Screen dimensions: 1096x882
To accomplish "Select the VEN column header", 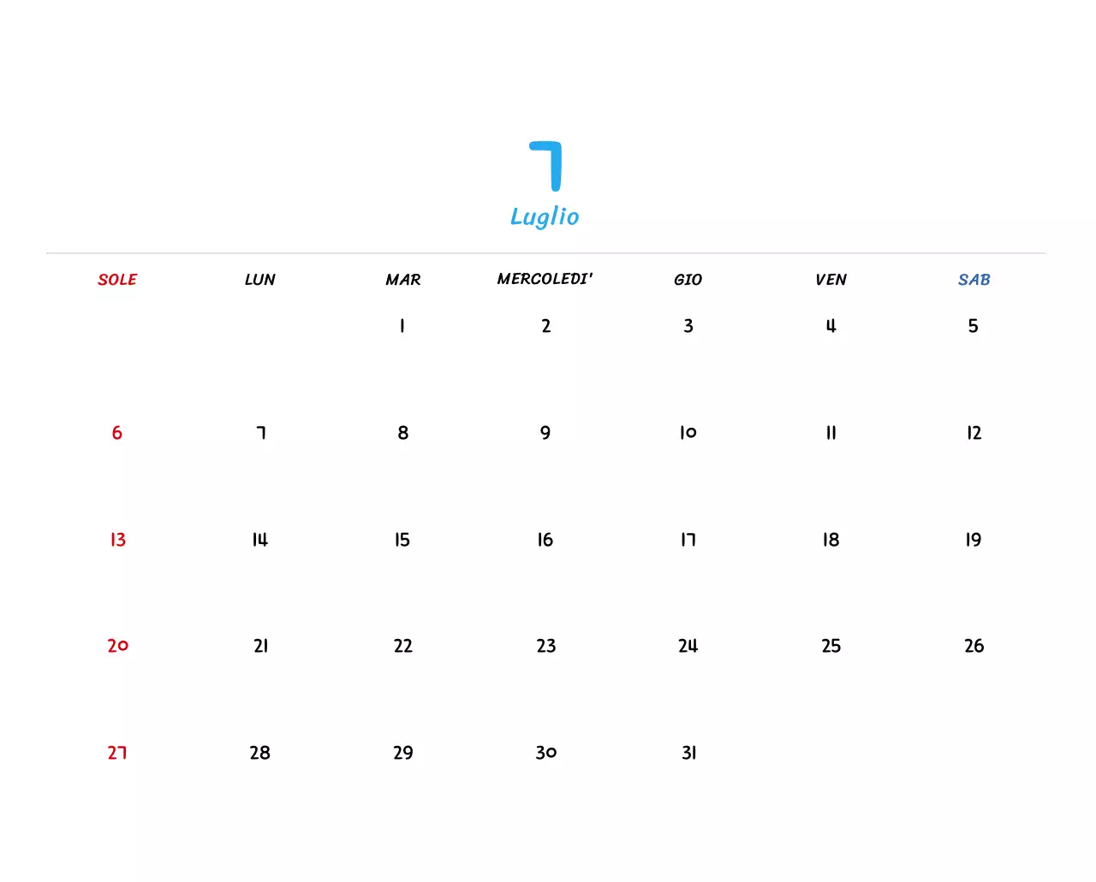I will click(x=831, y=279).
